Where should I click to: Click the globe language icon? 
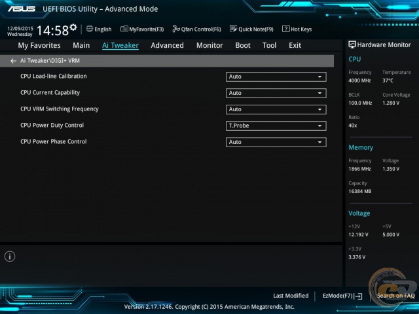[x=90, y=29]
